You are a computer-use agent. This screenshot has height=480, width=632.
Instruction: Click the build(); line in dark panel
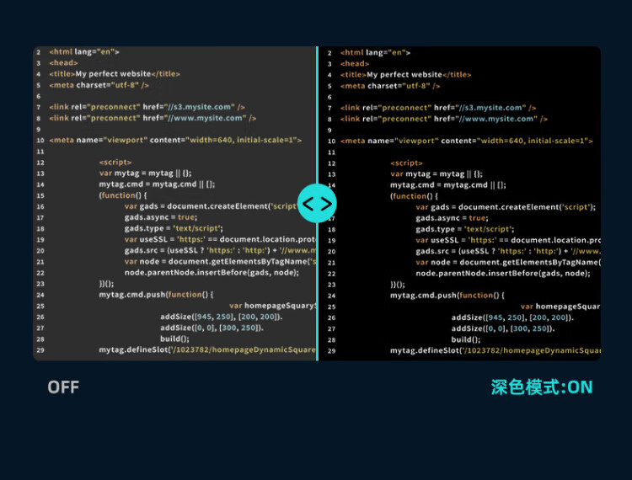coord(465,339)
